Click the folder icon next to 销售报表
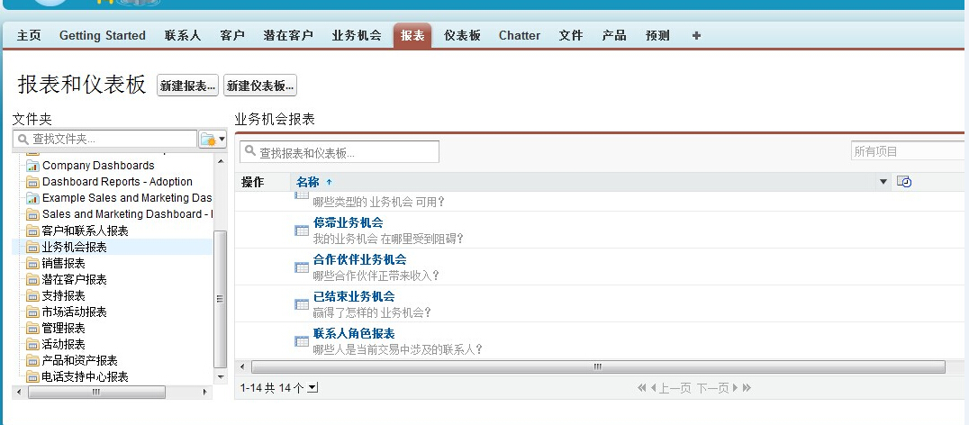The width and height of the screenshot is (969, 425). [33, 263]
